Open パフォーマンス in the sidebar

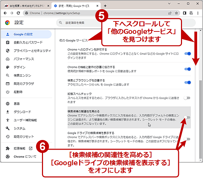pos(26,59)
